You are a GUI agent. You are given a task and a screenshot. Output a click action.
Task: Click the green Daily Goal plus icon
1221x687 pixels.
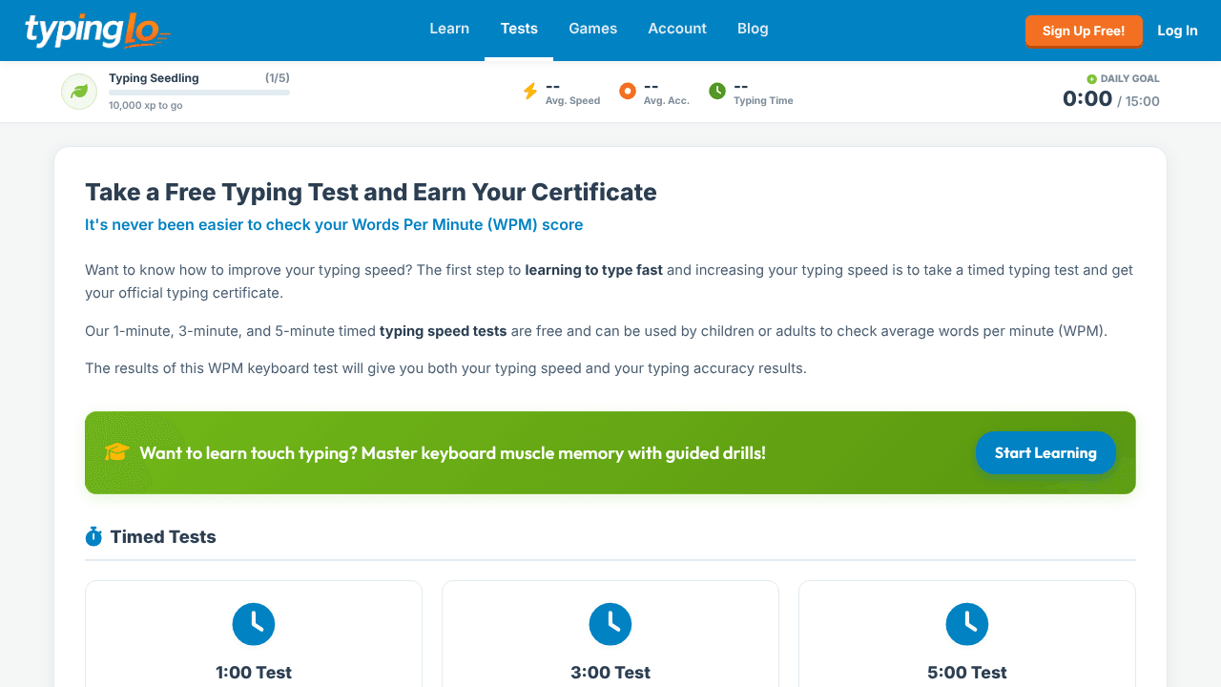point(1092,79)
